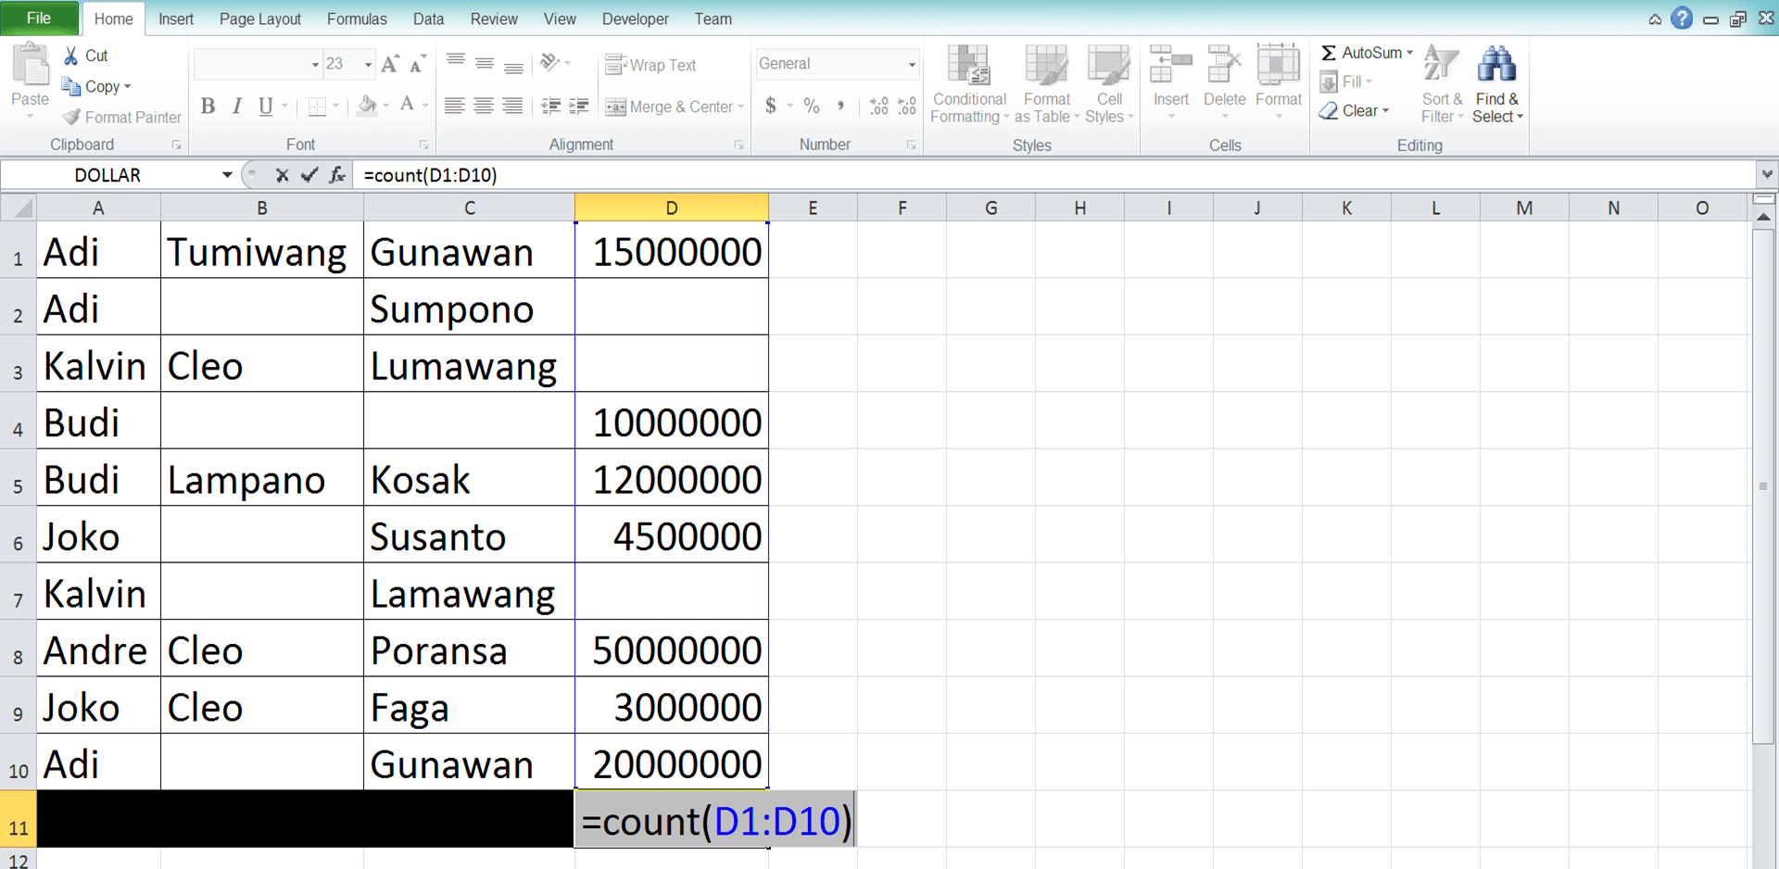Click the Font Color letter A icon
The image size is (1779, 869).
point(407,106)
